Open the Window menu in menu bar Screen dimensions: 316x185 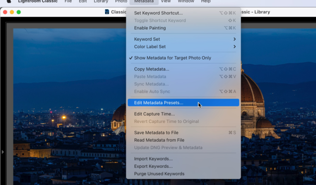click(186, 2)
